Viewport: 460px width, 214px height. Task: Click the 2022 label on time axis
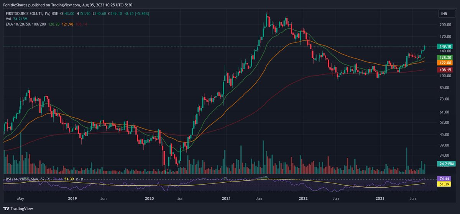[303, 199]
